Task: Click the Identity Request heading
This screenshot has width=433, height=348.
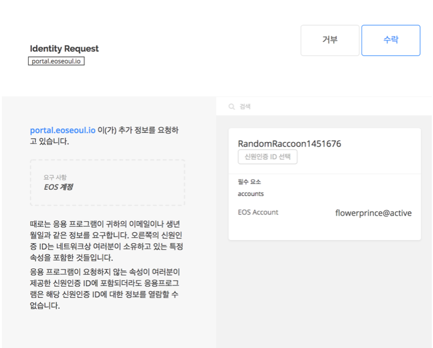Action: [64, 48]
